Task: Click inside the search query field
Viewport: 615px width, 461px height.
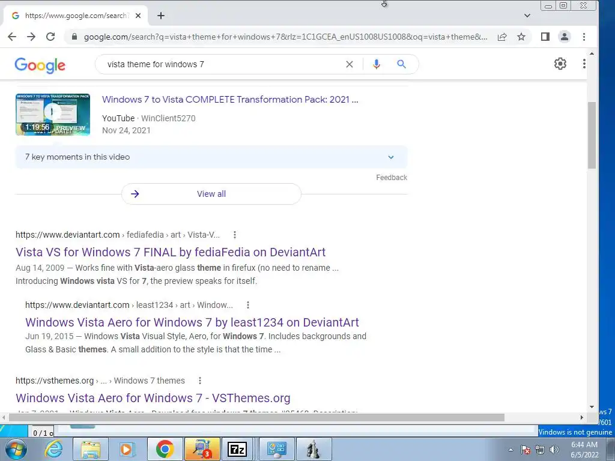Action: click(223, 64)
